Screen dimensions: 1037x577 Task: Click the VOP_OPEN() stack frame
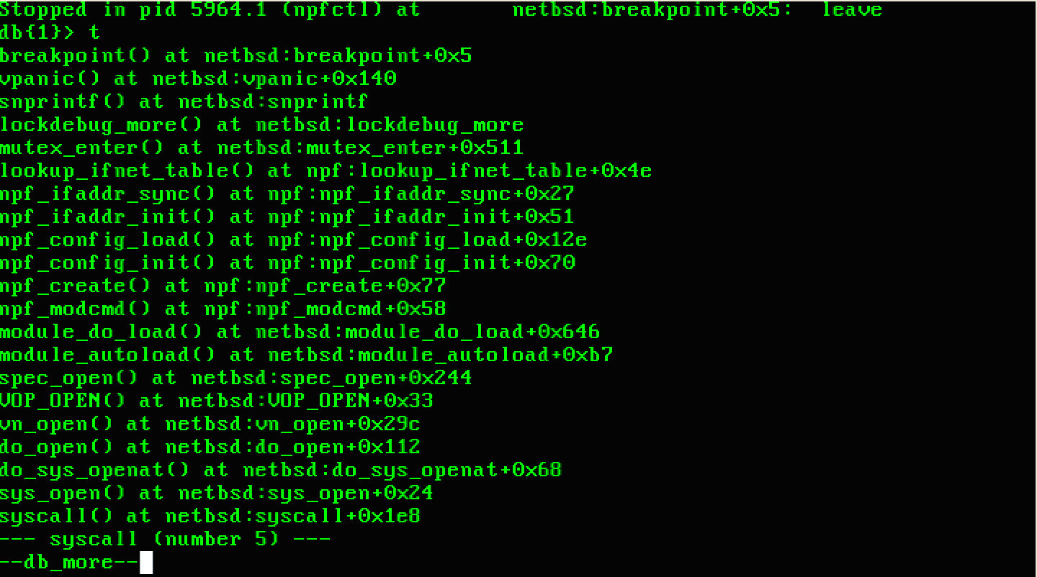[x=217, y=401]
